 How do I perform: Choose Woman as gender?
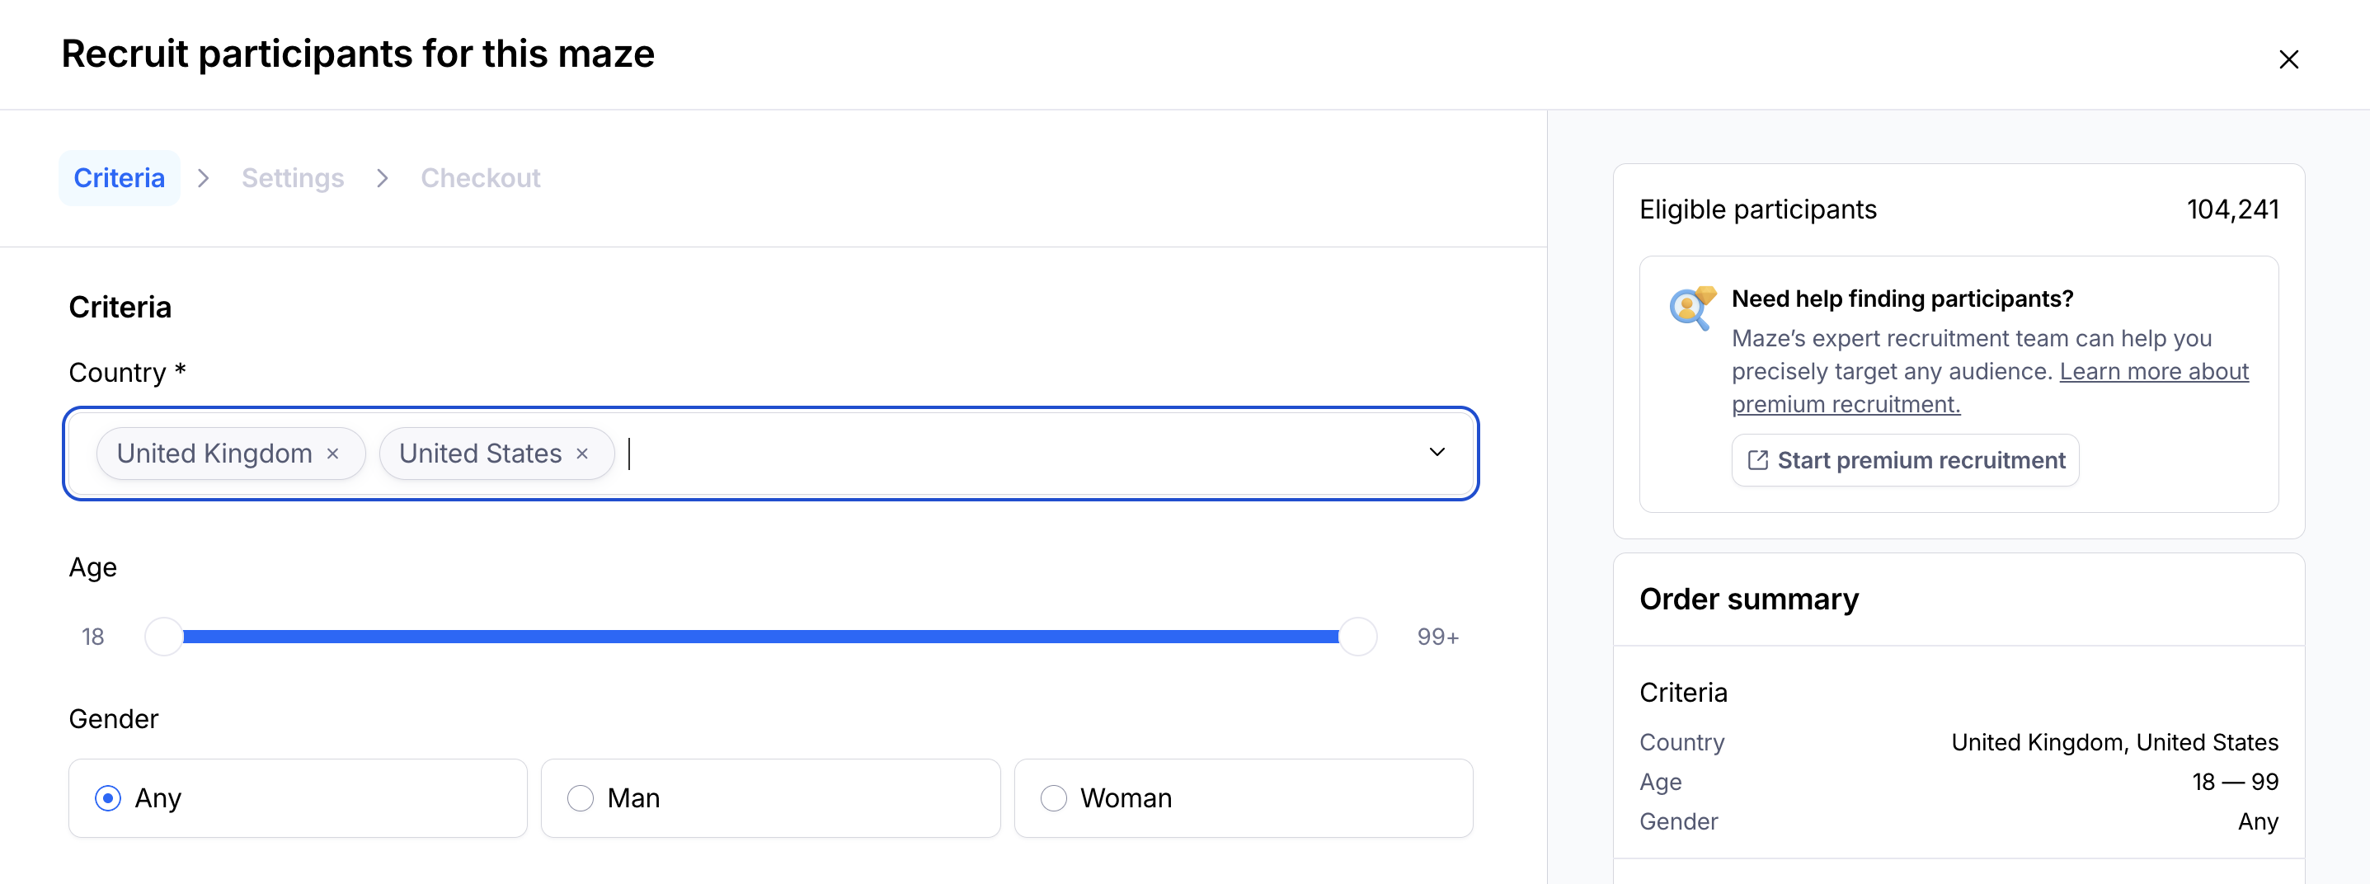[1053, 797]
